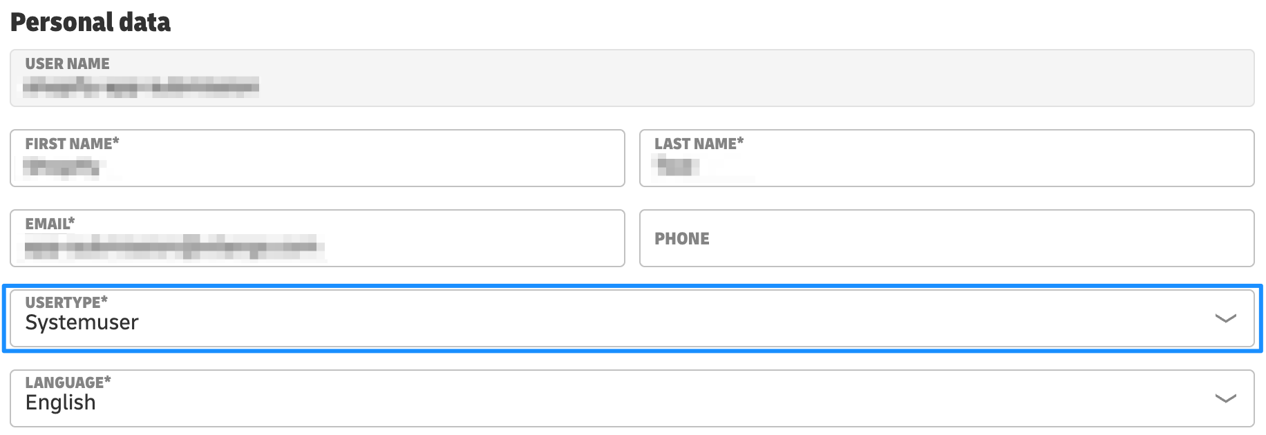Click the empty Phone input field
The width and height of the screenshot is (1266, 435).
pos(967,239)
